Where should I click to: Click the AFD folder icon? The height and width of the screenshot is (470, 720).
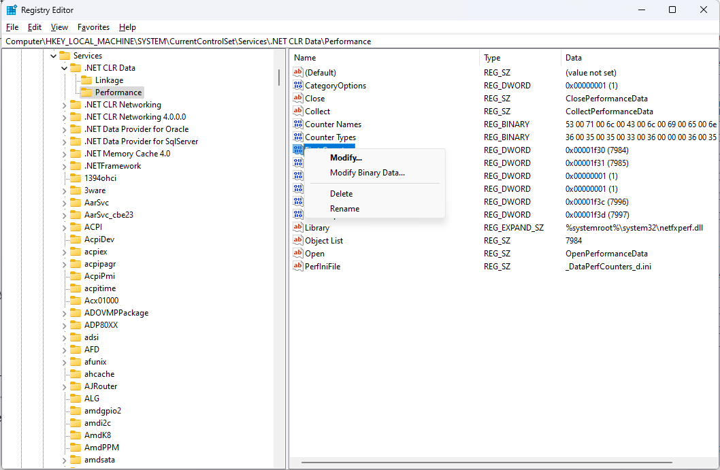[x=76, y=350]
